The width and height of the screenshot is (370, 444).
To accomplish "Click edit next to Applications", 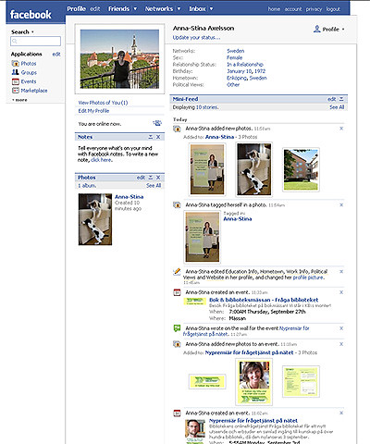I will point(56,55).
